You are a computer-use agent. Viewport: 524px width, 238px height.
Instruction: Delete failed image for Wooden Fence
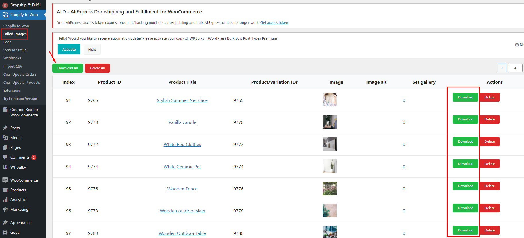[x=490, y=186]
